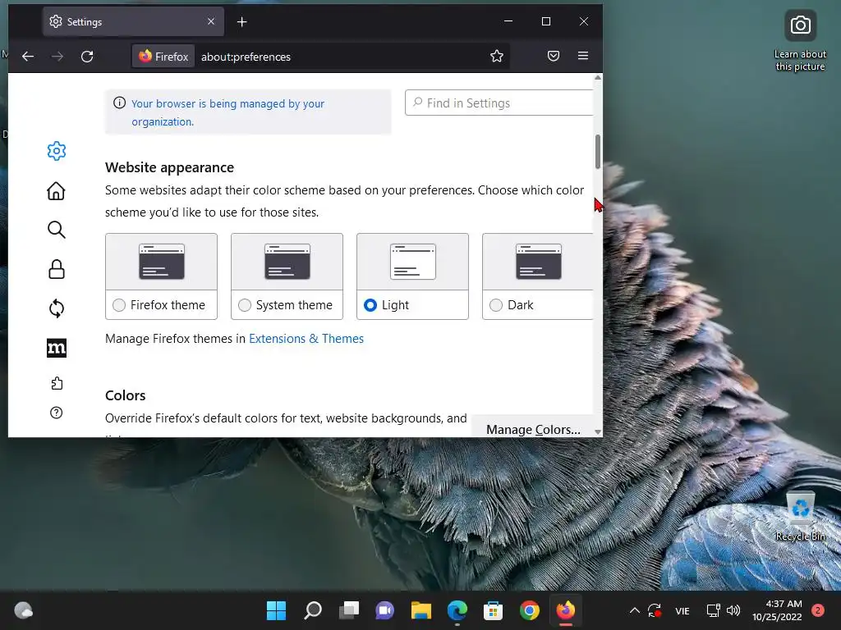
Task: Bookmark this page with the star
Action: point(497,57)
